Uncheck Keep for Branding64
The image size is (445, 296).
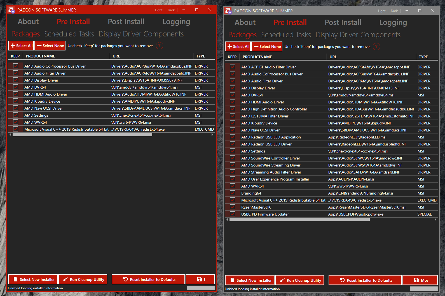[x=233, y=193]
